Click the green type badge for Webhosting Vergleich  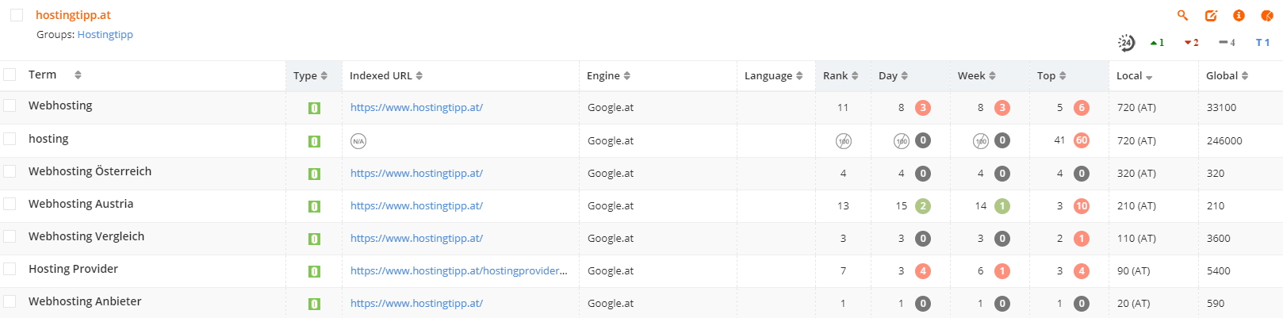click(314, 239)
